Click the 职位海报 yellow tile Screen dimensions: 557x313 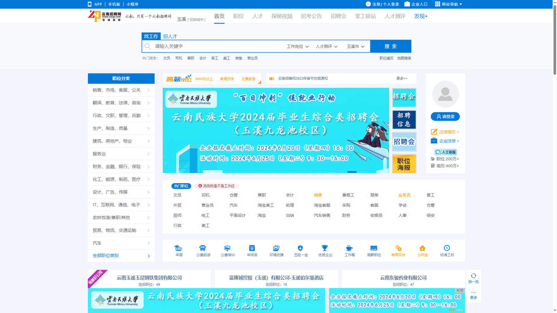[404, 163]
